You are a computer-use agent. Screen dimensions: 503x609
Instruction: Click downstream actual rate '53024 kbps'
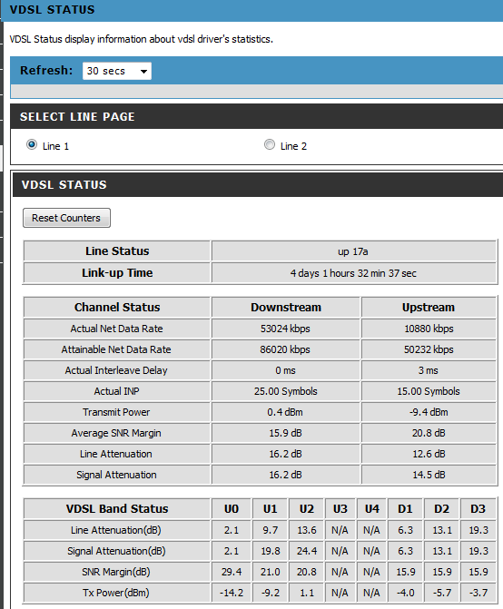(x=285, y=329)
